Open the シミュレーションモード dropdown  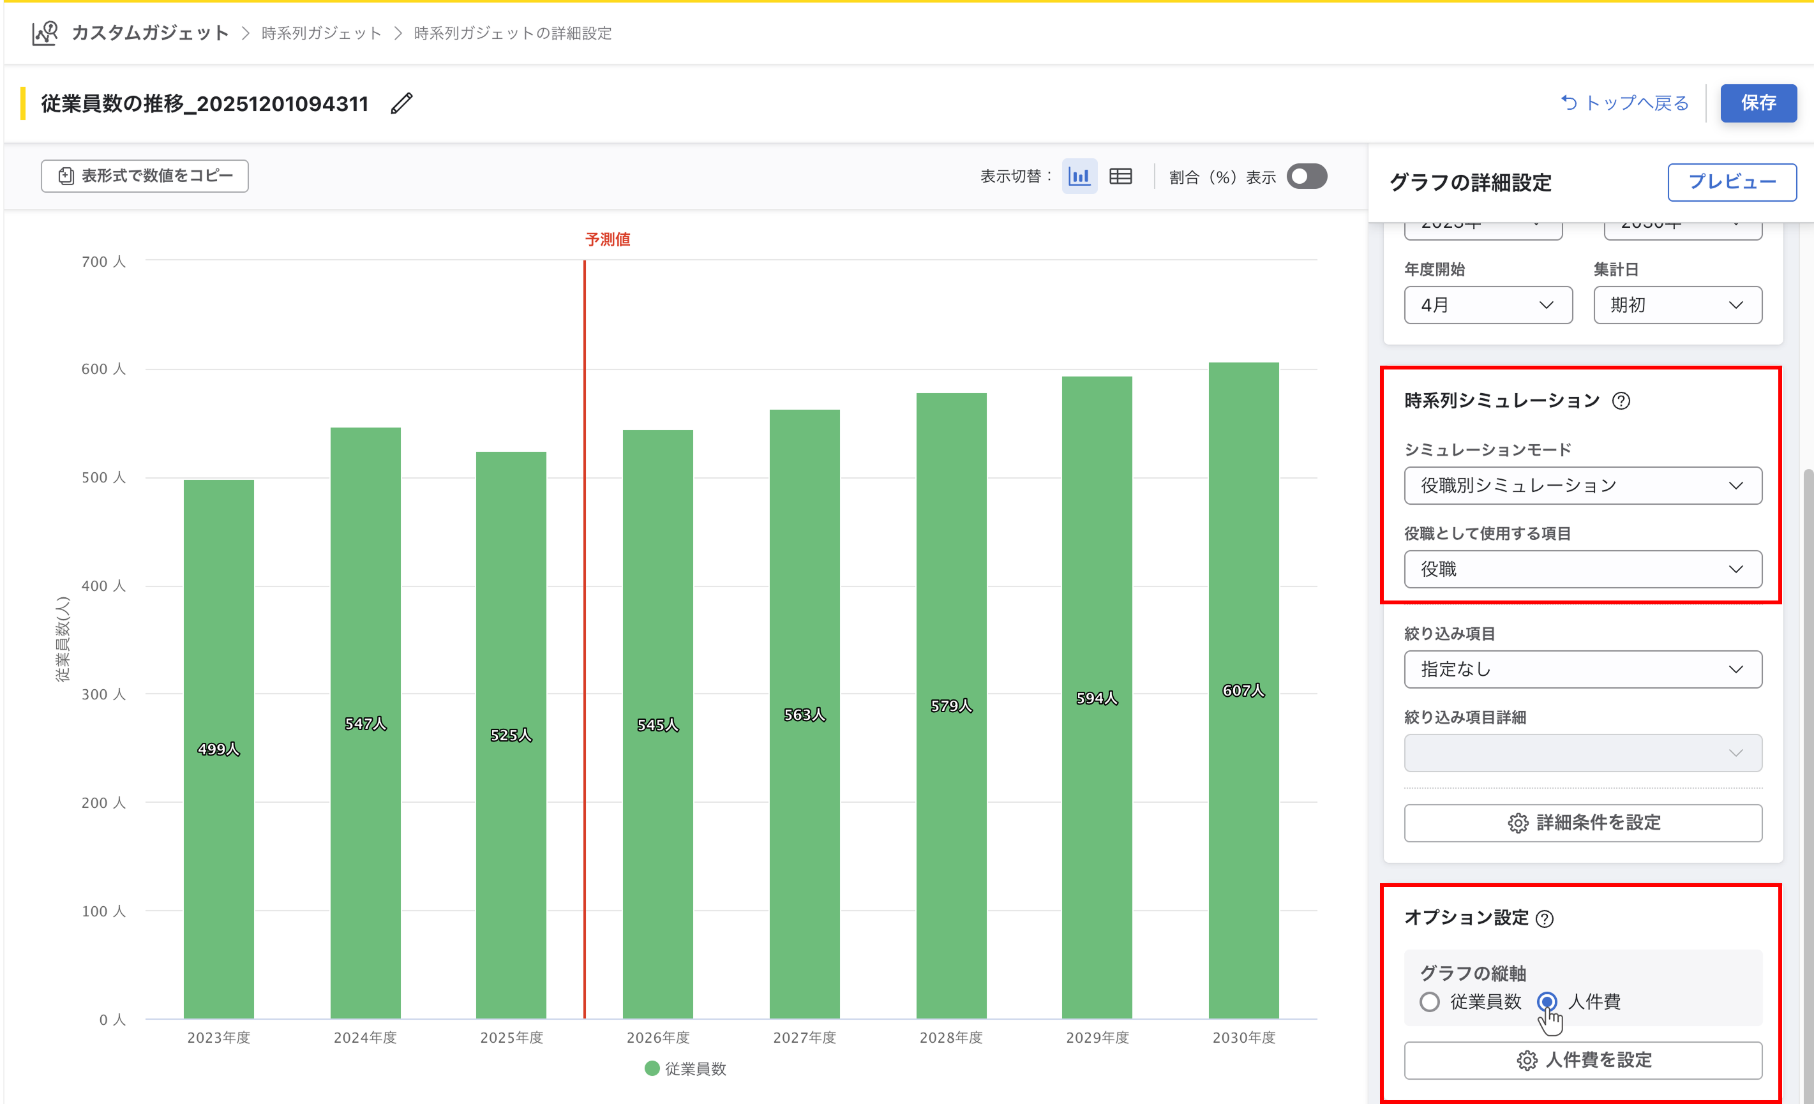pos(1583,486)
